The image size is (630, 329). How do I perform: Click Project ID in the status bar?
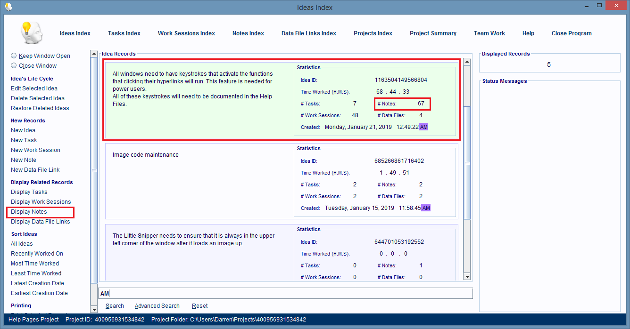[x=105, y=320]
